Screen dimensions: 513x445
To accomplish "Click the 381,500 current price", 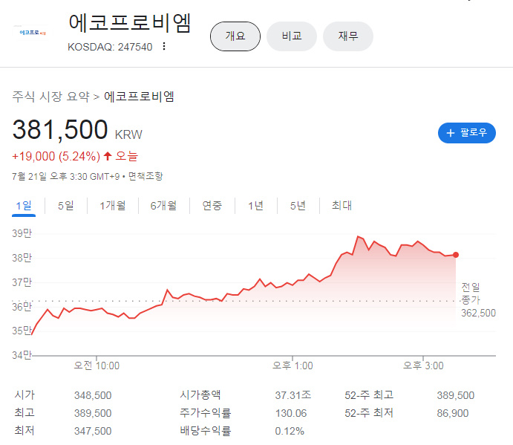I will pyautogui.click(x=60, y=130).
